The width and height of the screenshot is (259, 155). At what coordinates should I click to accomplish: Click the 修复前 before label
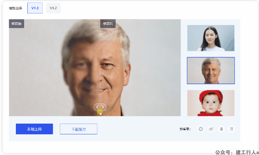[x=17, y=23]
